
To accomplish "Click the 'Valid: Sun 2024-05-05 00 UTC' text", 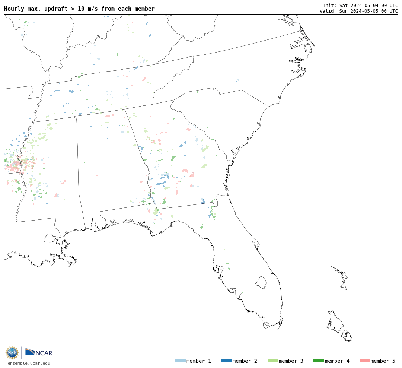I will coord(359,11).
